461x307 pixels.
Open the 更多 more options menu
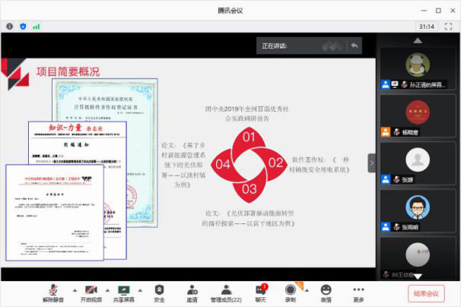pos(358,290)
